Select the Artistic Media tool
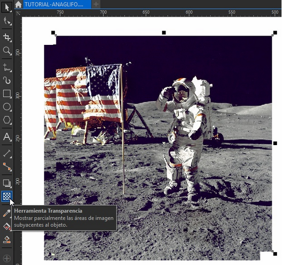The height and width of the screenshot is (265, 282). 7,80
